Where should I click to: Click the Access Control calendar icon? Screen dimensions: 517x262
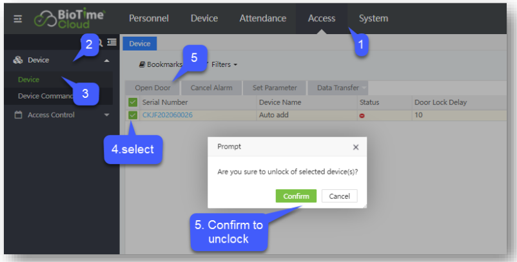(18, 115)
